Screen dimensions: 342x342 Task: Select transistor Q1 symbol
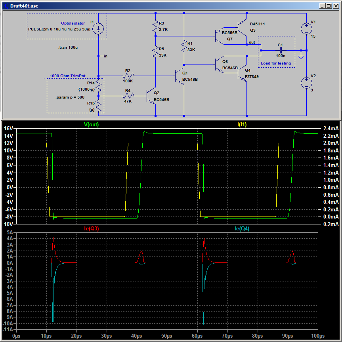180,76
